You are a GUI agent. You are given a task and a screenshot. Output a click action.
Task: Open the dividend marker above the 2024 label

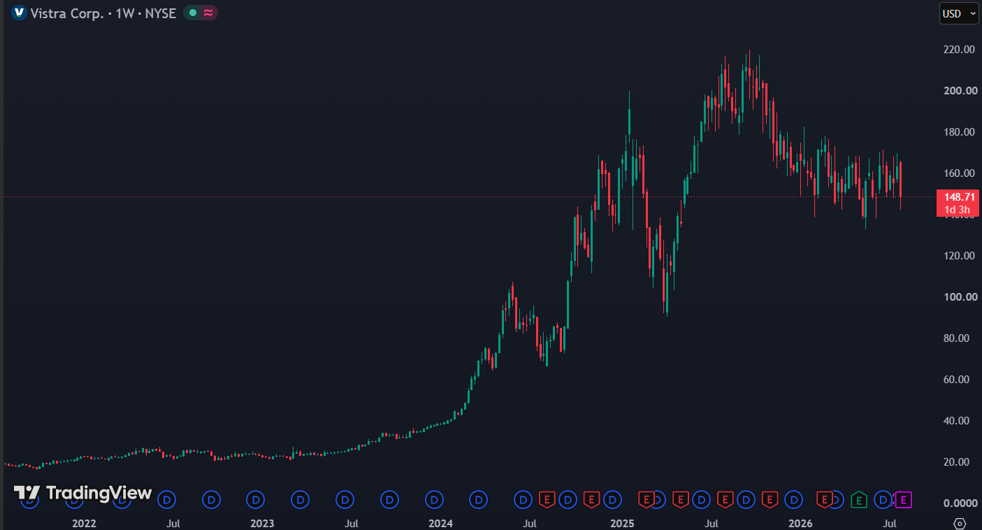pos(435,499)
